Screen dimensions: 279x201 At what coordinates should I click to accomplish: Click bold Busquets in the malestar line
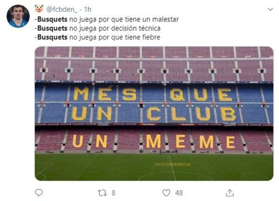52,19
